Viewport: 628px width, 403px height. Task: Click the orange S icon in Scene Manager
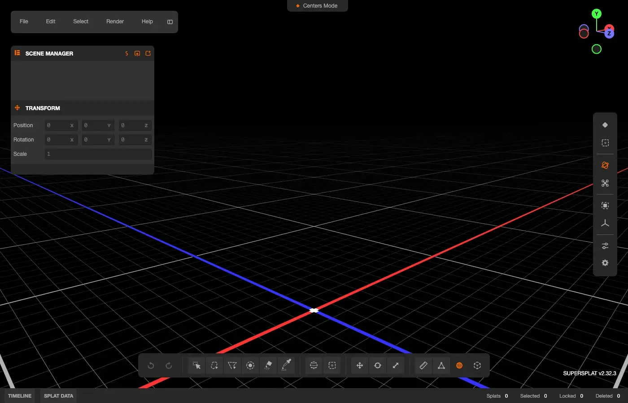pyautogui.click(x=126, y=53)
